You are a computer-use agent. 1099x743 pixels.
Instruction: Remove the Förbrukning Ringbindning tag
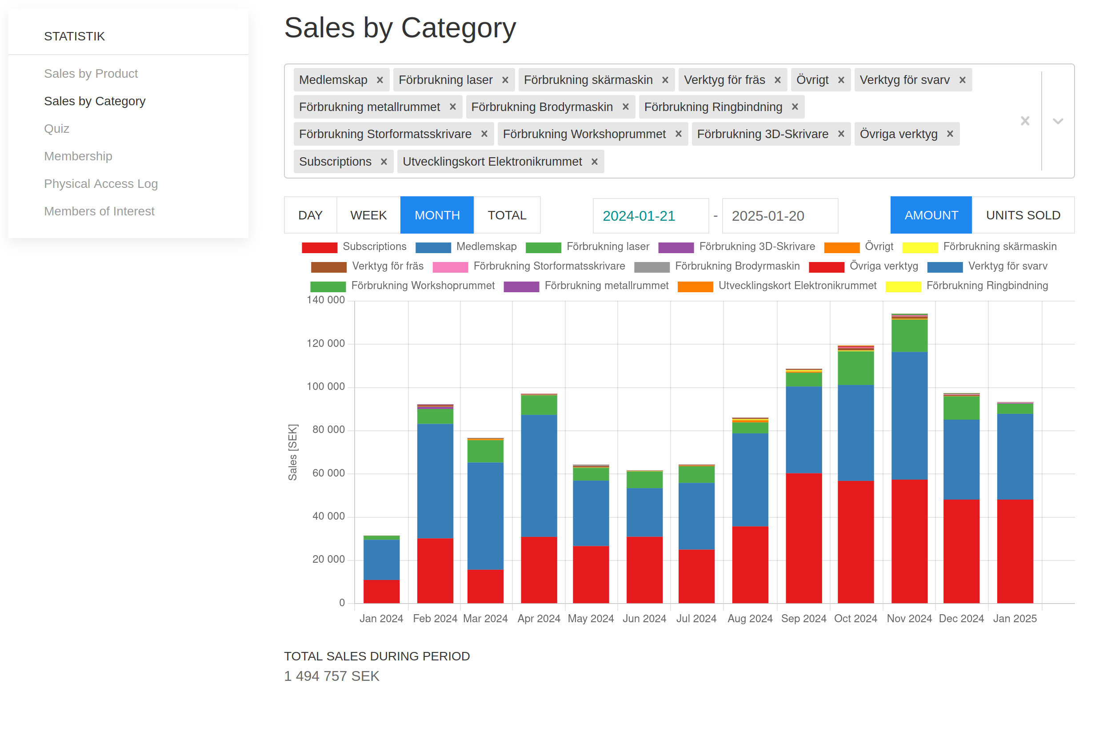click(x=795, y=107)
